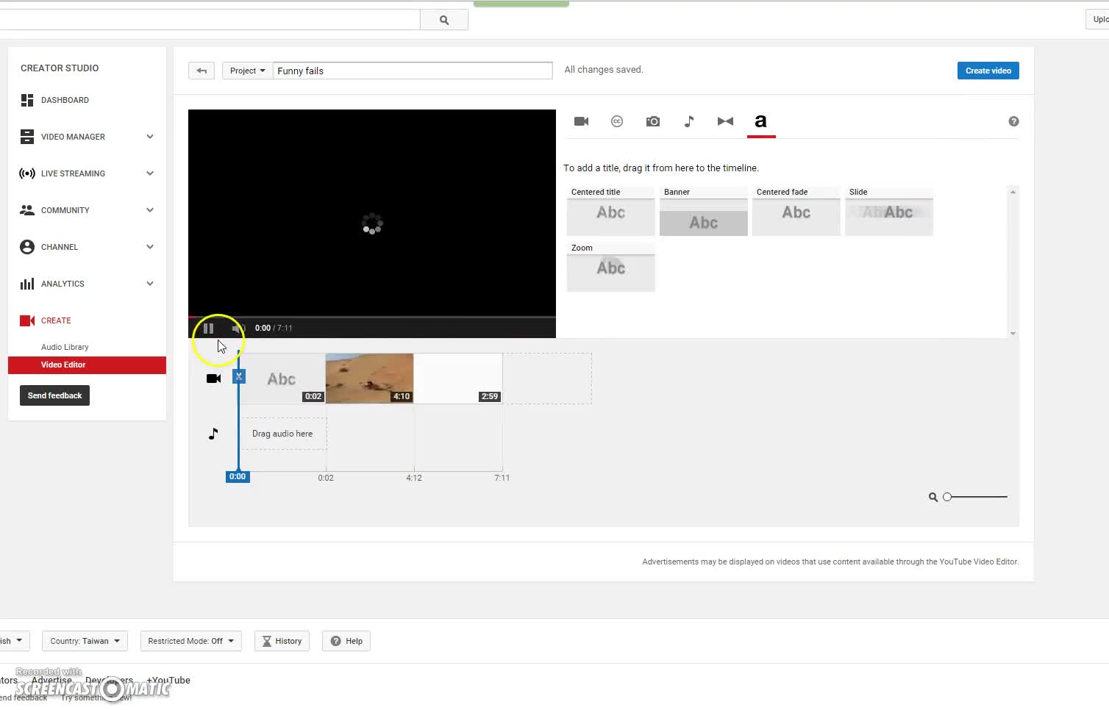Open the video clips tab camera icon
This screenshot has height=710, width=1109.
tap(581, 121)
